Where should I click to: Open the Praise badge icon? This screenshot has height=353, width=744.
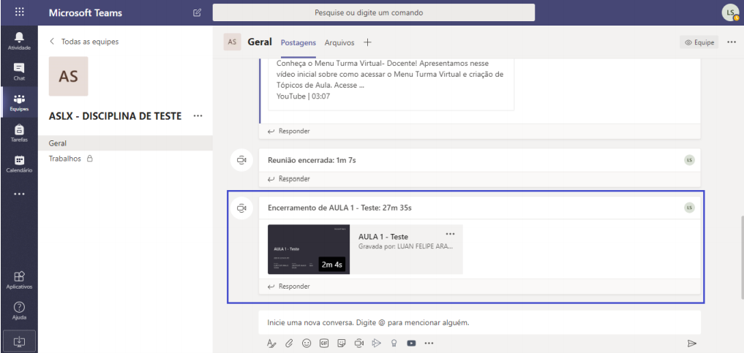[x=394, y=343]
